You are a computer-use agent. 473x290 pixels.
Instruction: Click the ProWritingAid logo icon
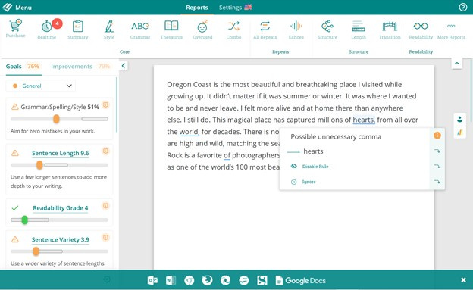coord(8,8)
